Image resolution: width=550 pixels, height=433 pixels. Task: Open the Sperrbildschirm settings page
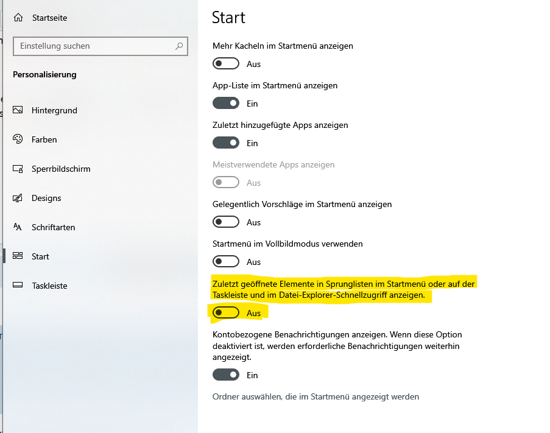tap(61, 169)
